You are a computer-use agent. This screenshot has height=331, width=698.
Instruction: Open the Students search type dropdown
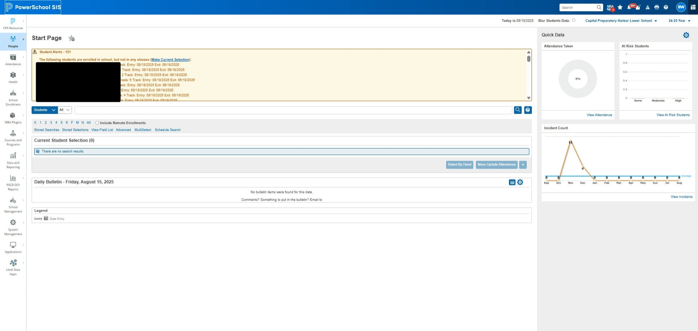(44, 110)
